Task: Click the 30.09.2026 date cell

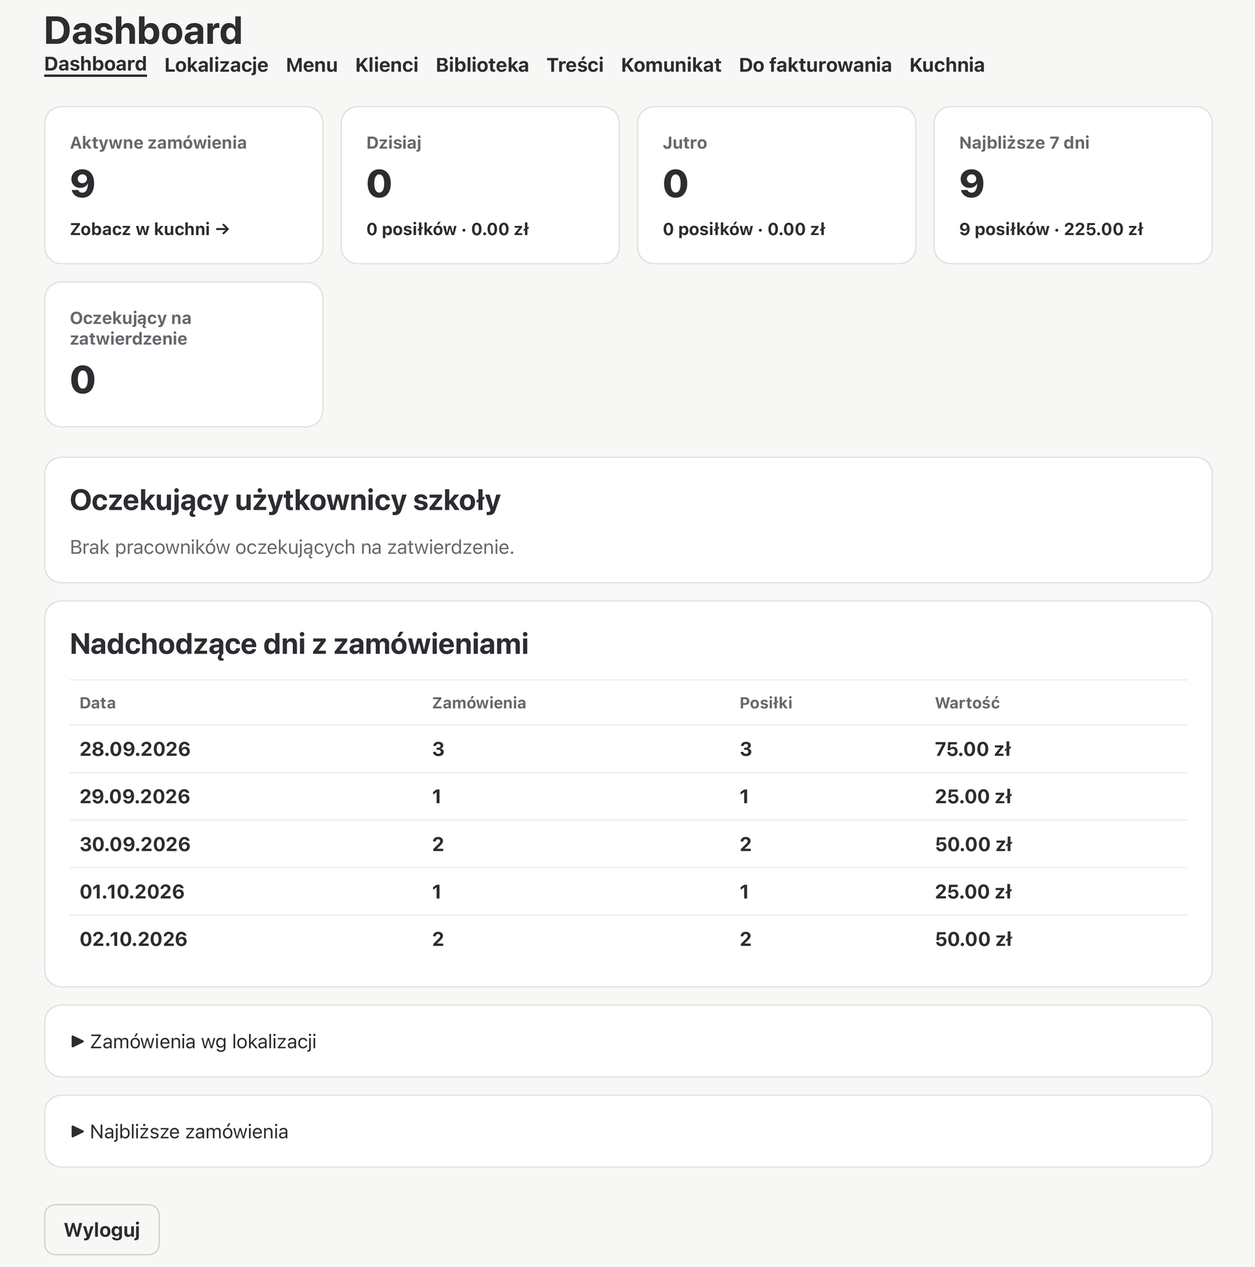Action: tap(135, 844)
